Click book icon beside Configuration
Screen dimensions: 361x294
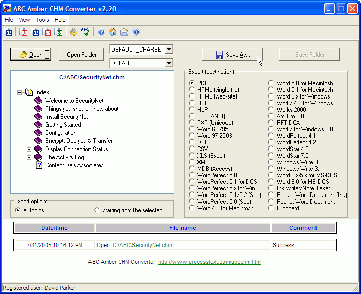[38, 133]
